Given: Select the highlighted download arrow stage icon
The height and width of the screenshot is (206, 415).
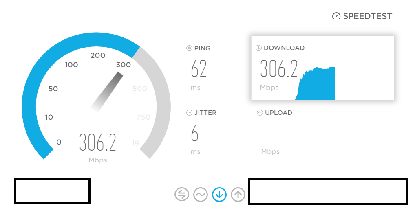Looking at the screenshot, I should 219,195.
